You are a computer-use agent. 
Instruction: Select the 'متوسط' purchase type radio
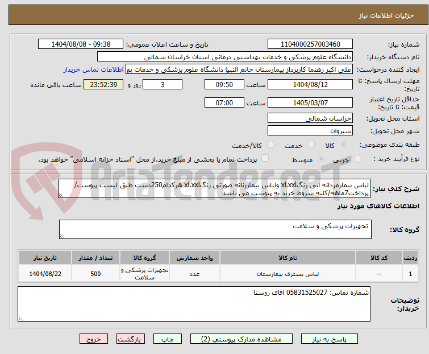(322, 159)
